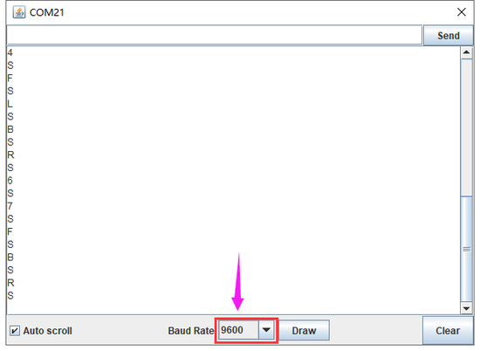Screen dimensions: 480x351
Task: Open the Baud Rate dropdown arrow
Action: (266, 330)
